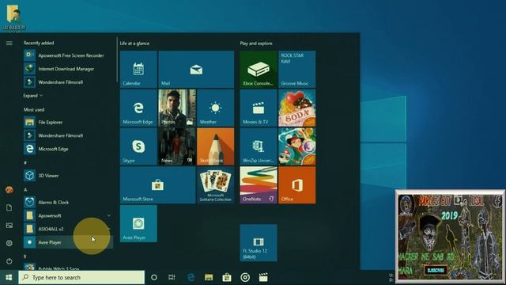506x285 pixels.
Task: Open Documents from Start sidebar
Action: (9, 207)
